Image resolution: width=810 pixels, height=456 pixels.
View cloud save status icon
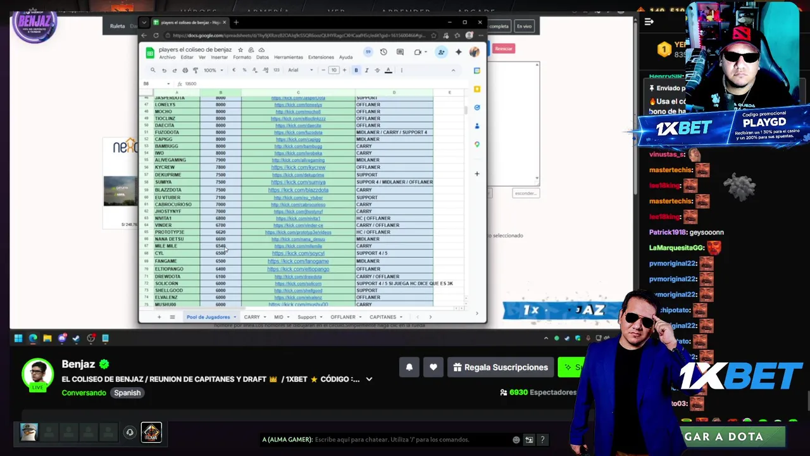coord(262,50)
